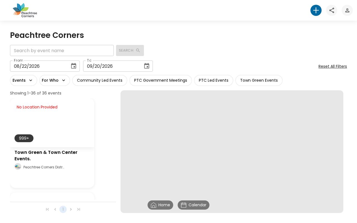
Task: Switch to the Home view button
Action: 160,205
